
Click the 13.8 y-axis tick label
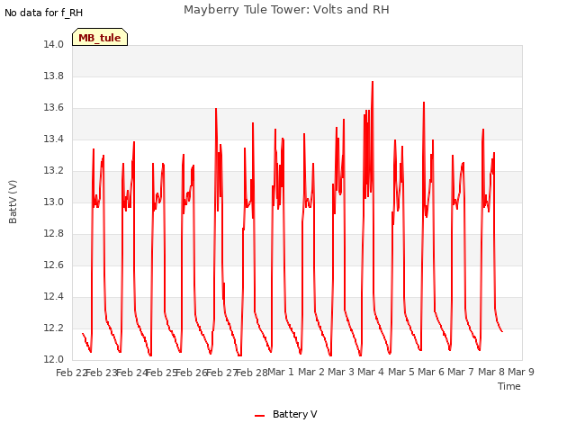pos(53,76)
